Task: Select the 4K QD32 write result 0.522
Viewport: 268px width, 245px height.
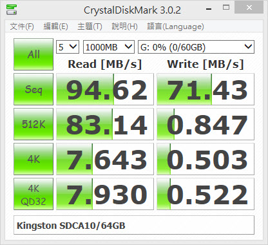Action: click(206, 194)
